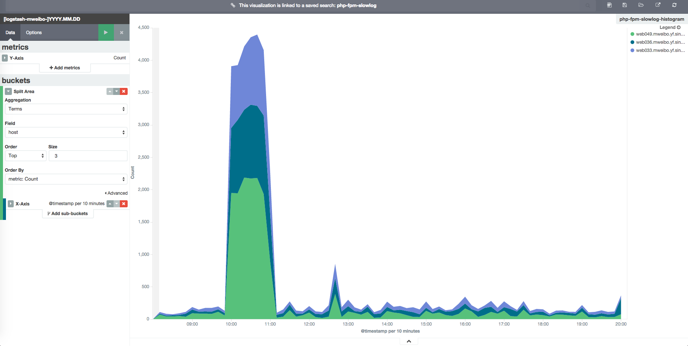Viewport: 688px width, 346px height.
Task: Click the Add metrics button
Action: [x=65, y=68]
